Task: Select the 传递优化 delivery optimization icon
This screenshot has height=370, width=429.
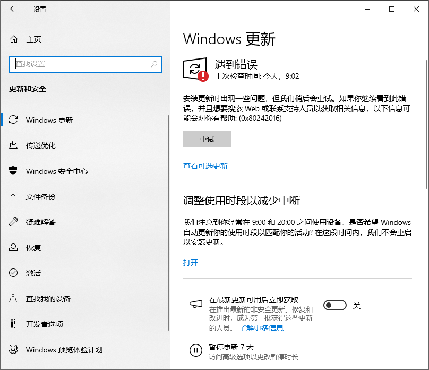Action: click(13, 145)
